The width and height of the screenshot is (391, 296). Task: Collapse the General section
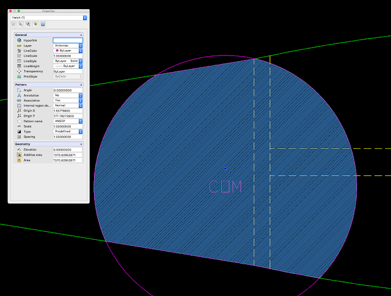tap(81, 35)
